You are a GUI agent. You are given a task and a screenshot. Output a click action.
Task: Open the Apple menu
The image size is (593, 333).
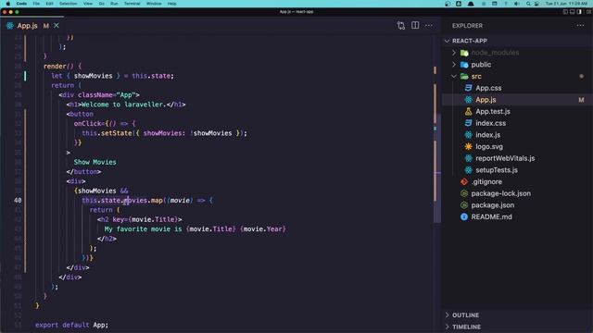(x=8, y=4)
